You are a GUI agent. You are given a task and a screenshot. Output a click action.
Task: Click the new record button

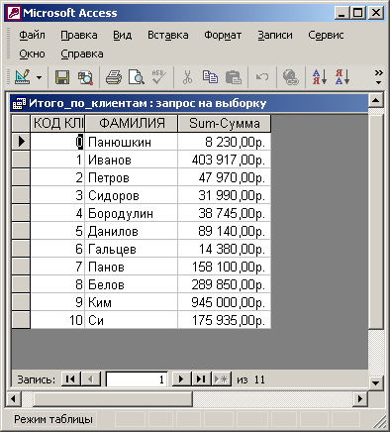coord(221,379)
